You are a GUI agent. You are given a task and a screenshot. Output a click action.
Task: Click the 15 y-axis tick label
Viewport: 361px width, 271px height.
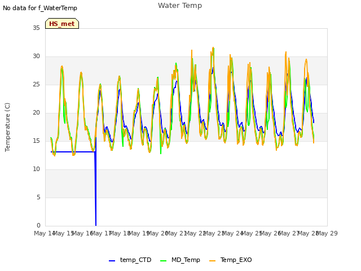[x=36, y=141]
